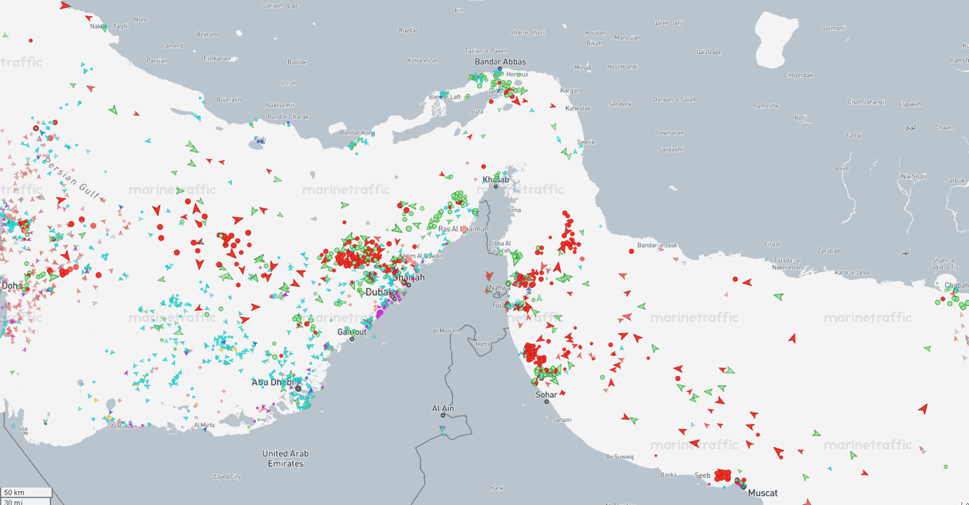Click the green vessel arrow southwest of Kalat-e Jahal
This screenshot has height=505, width=969.
(778, 297)
